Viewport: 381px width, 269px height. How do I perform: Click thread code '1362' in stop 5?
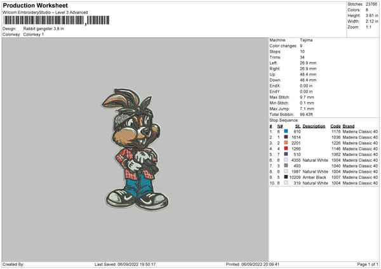pos(336,154)
